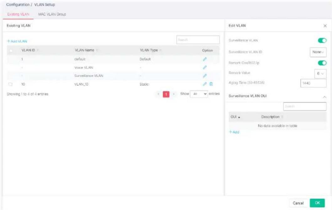Click the Configuration breadcrumb
The image size is (332, 210).
(18, 4)
